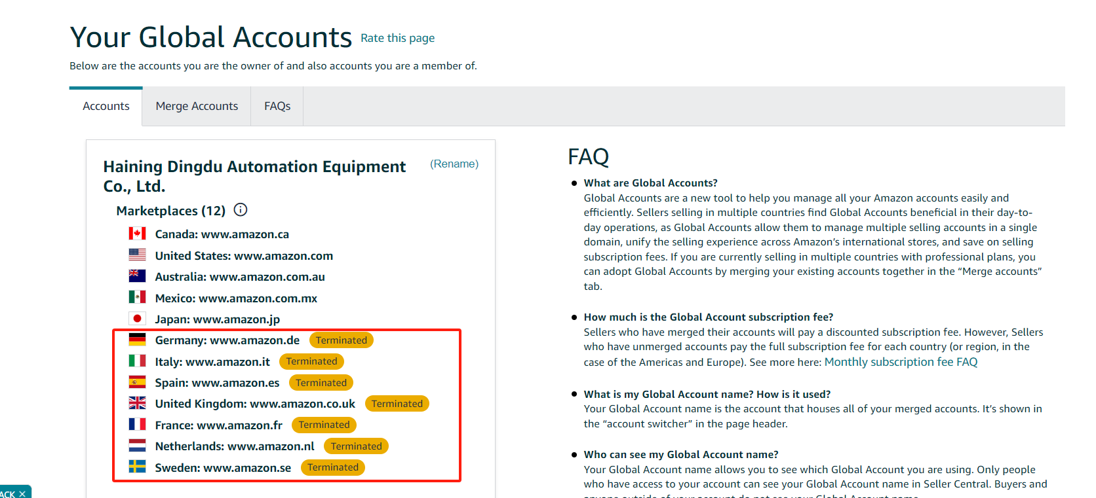
Task: Click the United Kingdom flag icon
Action: point(137,403)
